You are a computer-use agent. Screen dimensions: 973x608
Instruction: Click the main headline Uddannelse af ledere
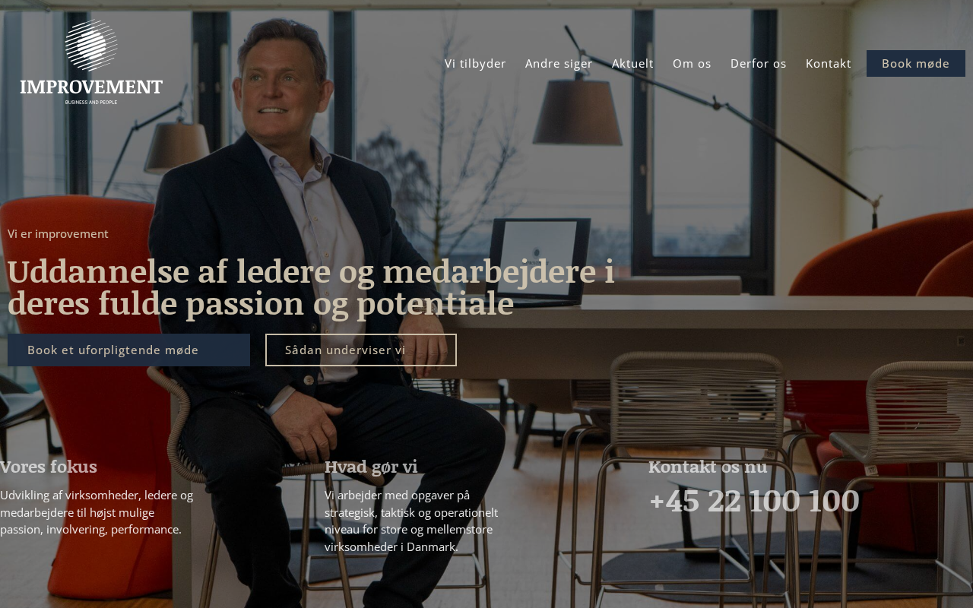[311, 288]
